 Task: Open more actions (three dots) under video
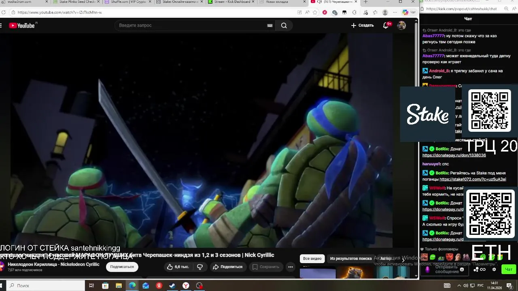point(290,267)
